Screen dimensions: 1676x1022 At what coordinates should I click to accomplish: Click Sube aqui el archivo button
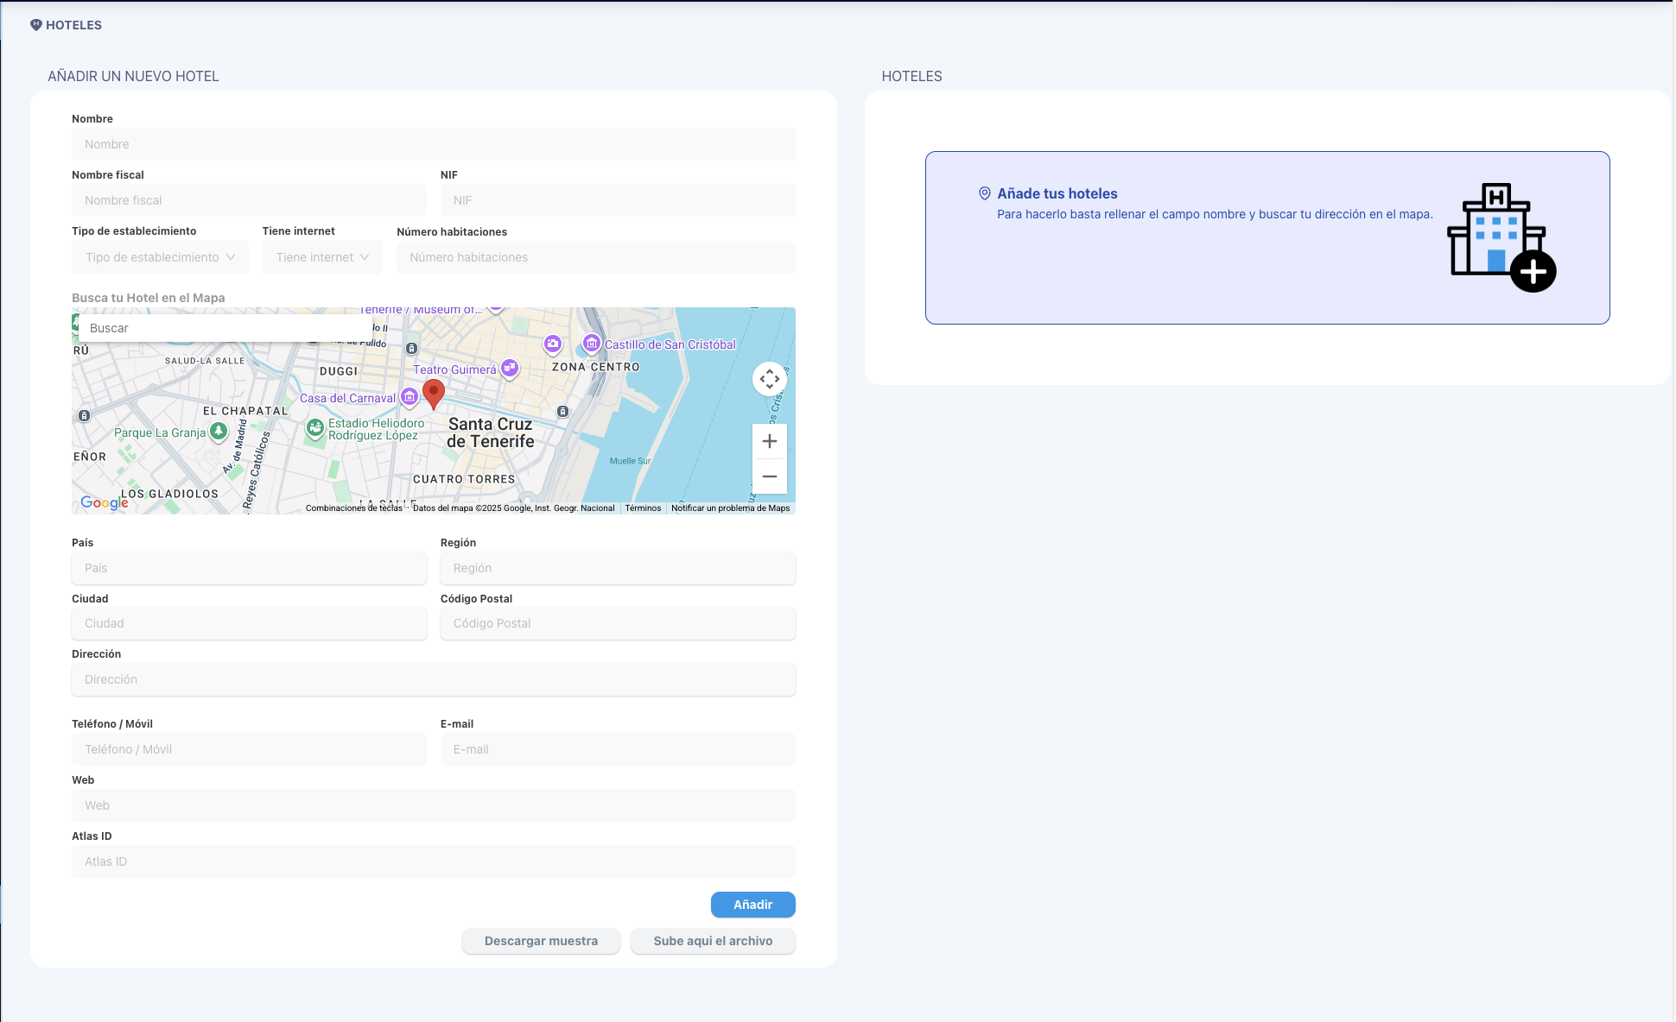point(713,941)
